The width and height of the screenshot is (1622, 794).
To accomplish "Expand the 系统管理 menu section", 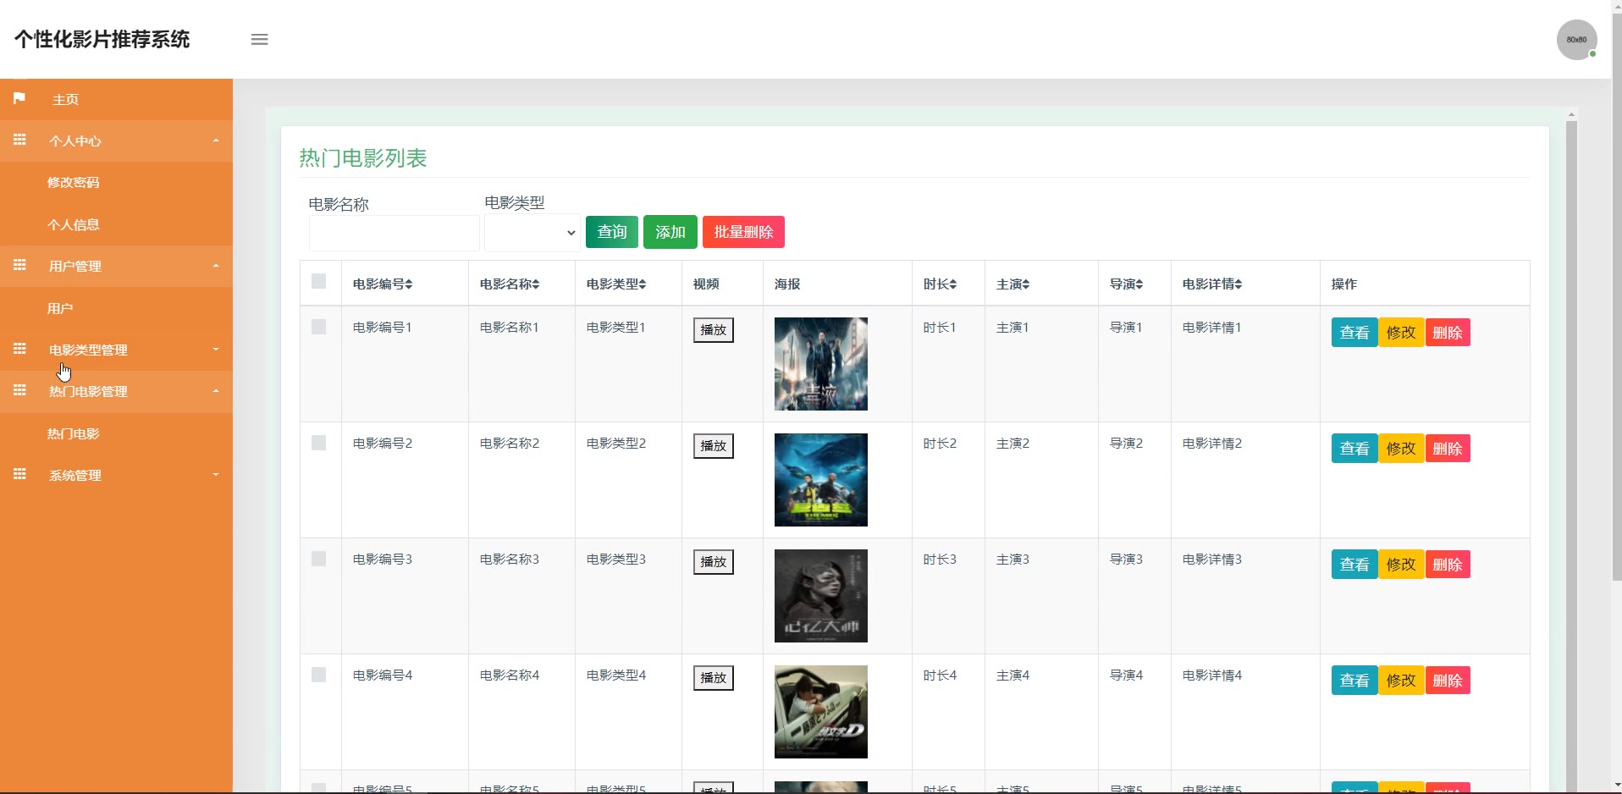I will click(116, 475).
